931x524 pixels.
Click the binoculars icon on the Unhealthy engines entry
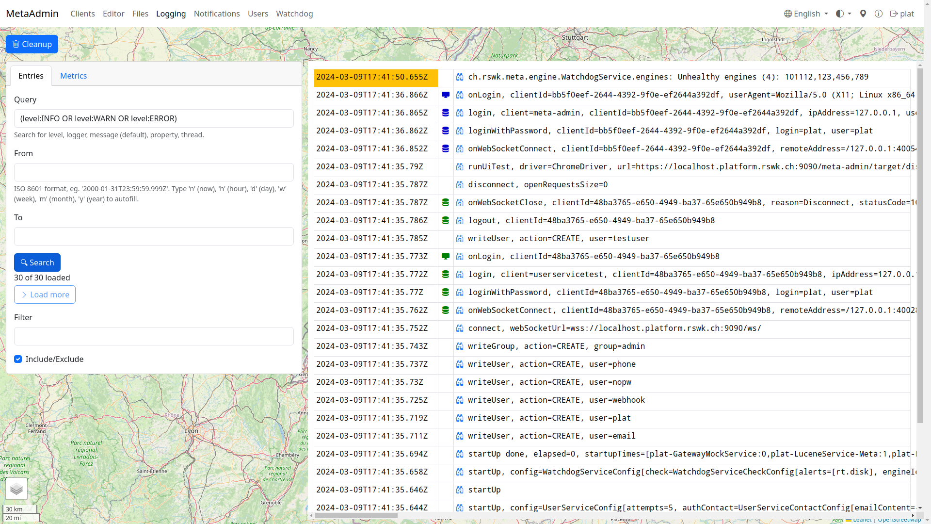[459, 77]
